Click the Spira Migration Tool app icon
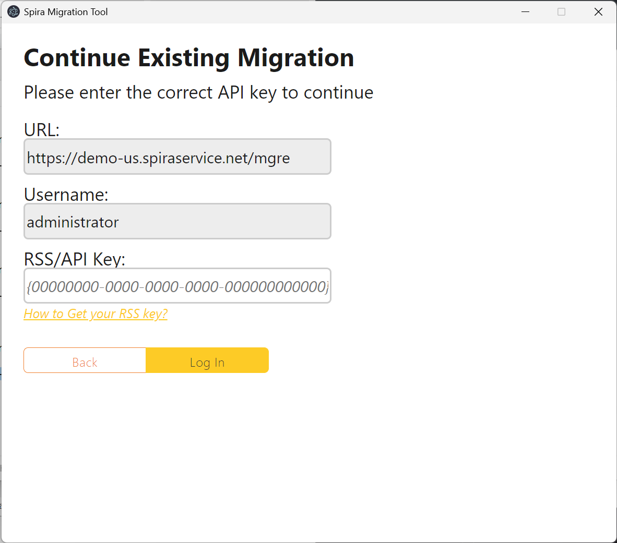 point(14,12)
